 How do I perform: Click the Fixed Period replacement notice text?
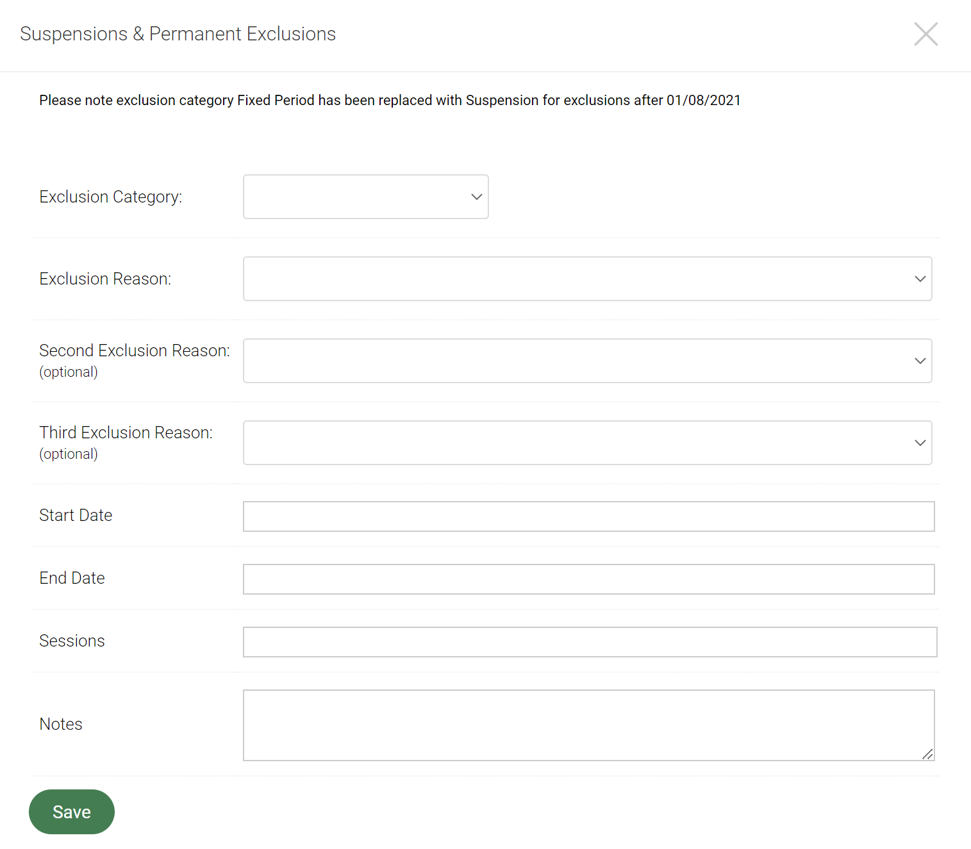point(390,101)
